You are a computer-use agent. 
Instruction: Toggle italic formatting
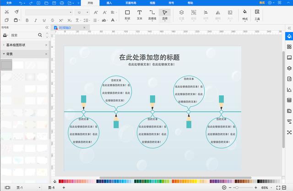point(36,20)
